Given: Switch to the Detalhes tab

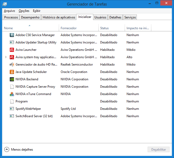Looking at the screenshot, I should [x=115, y=17].
